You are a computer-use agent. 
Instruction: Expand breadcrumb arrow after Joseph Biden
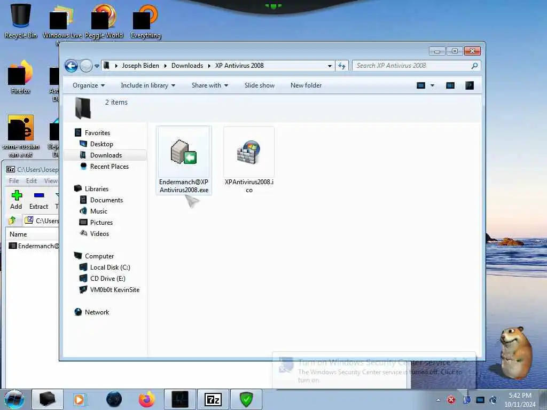pos(166,66)
